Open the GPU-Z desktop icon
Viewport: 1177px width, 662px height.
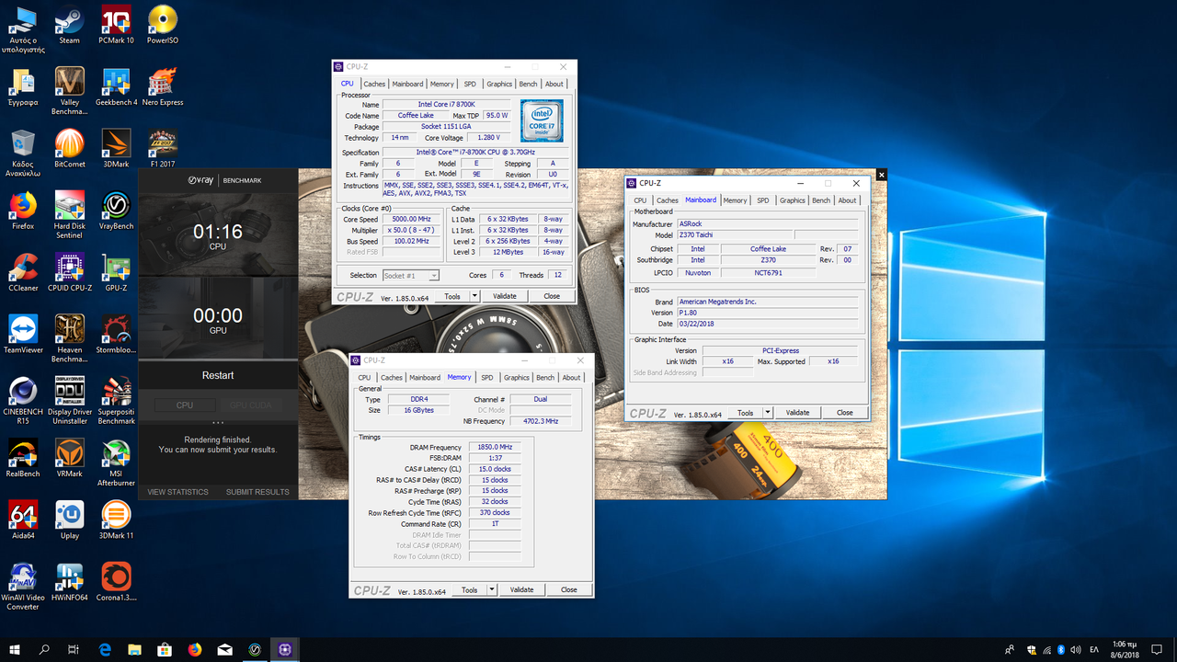[x=116, y=271]
